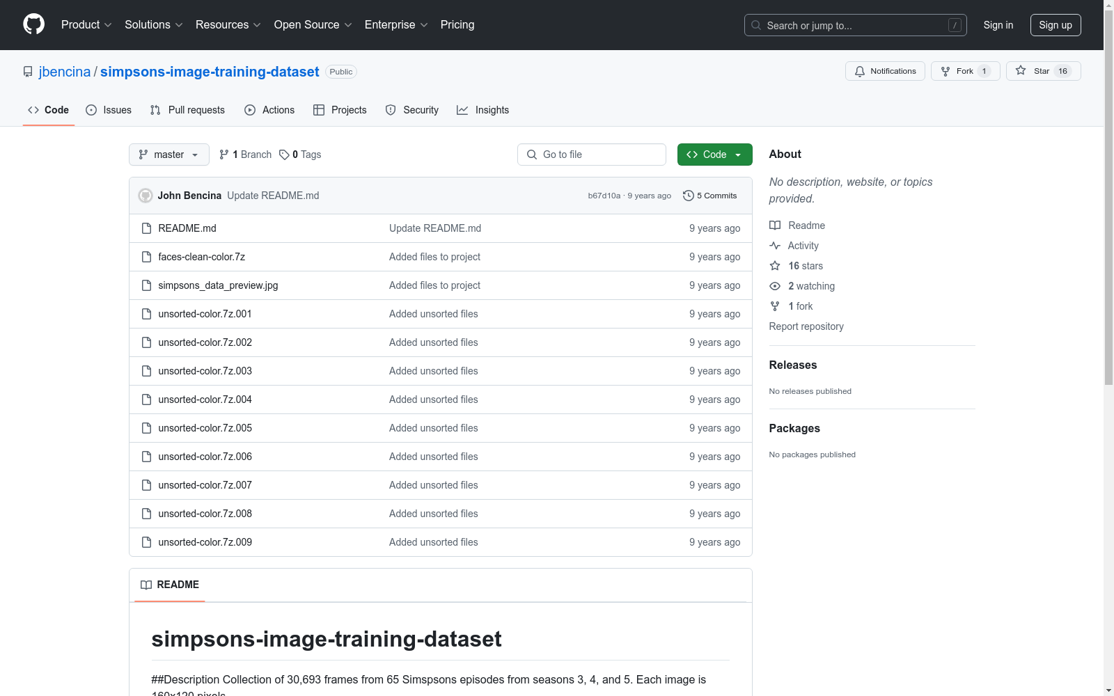This screenshot has height=696, width=1114.
Task: Click Report repository link
Action: (x=806, y=326)
